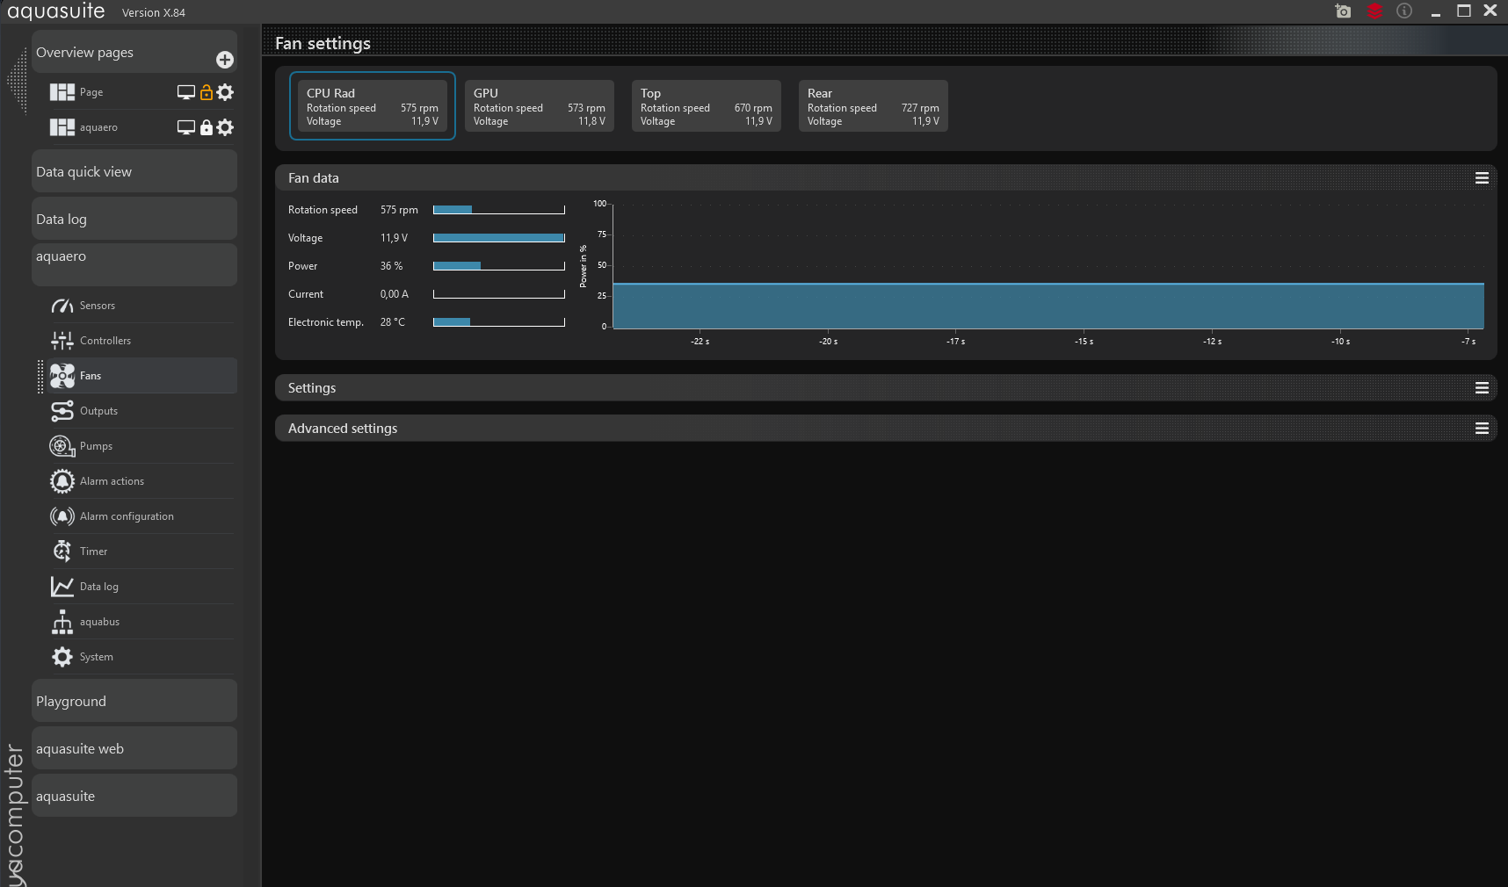
Task: Collapse the aquaero device section
Action: coord(134,264)
